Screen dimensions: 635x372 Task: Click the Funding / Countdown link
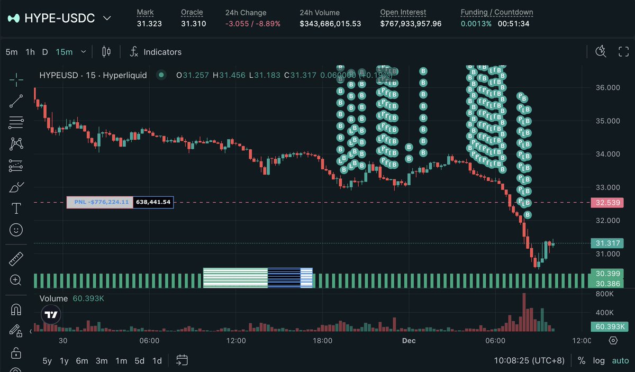coord(496,12)
